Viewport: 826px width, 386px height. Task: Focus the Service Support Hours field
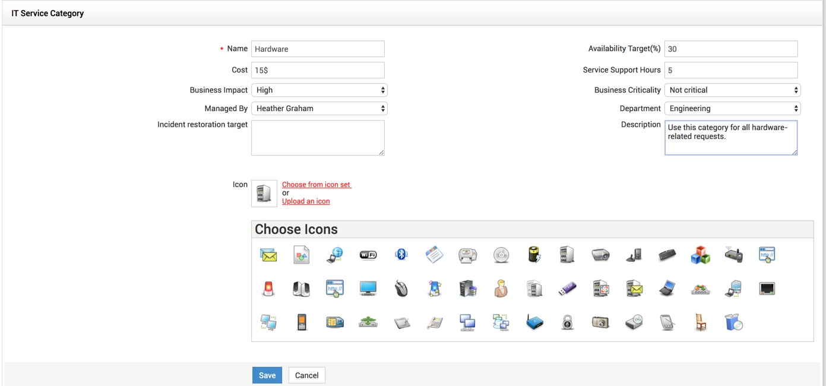pyautogui.click(x=731, y=70)
